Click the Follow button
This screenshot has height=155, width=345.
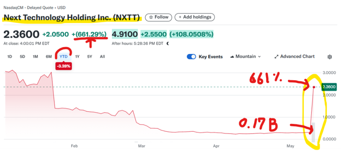pyautogui.click(x=158, y=17)
